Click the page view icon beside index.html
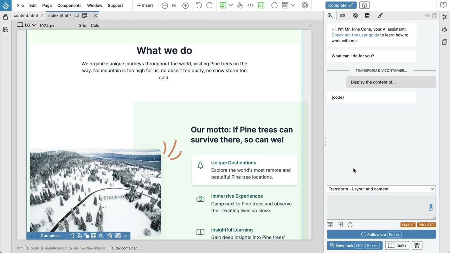Screen dimensions: 450x253 tap(77, 15)
